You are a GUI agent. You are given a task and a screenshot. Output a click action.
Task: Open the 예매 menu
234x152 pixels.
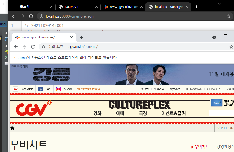tap(120, 113)
